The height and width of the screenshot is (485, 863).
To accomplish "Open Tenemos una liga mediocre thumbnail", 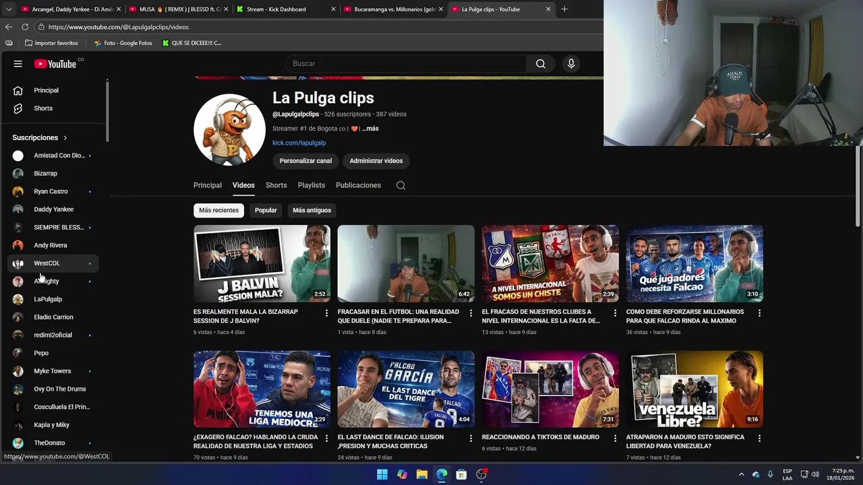I will pyautogui.click(x=262, y=389).
